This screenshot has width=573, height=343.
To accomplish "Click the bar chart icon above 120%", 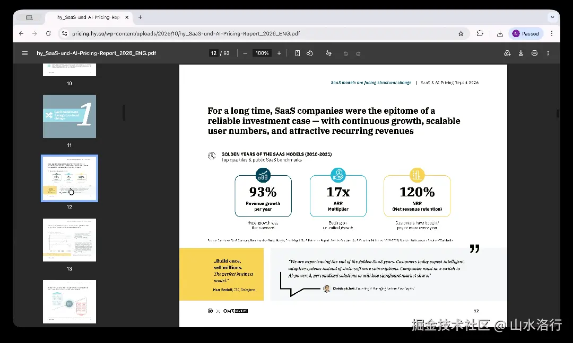I will pos(416,175).
